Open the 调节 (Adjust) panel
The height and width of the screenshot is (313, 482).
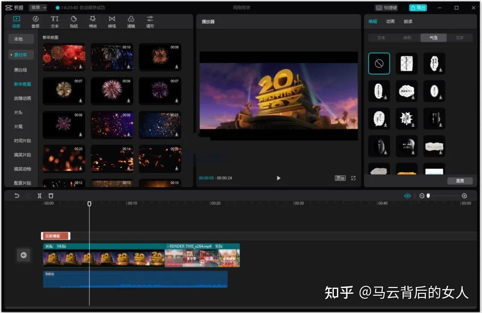pyautogui.click(x=150, y=21)
